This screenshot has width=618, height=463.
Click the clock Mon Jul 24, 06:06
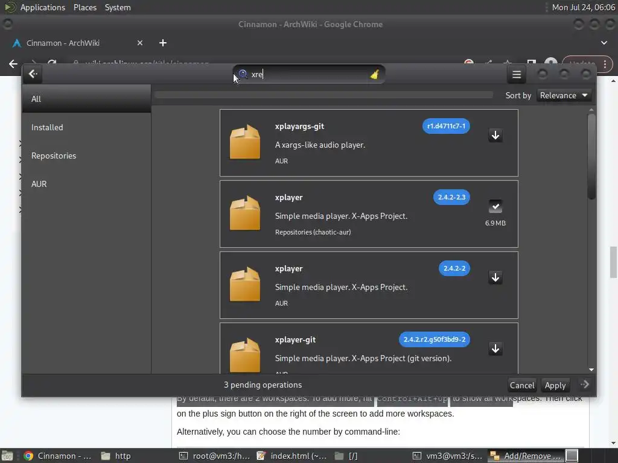click(584, 7)
